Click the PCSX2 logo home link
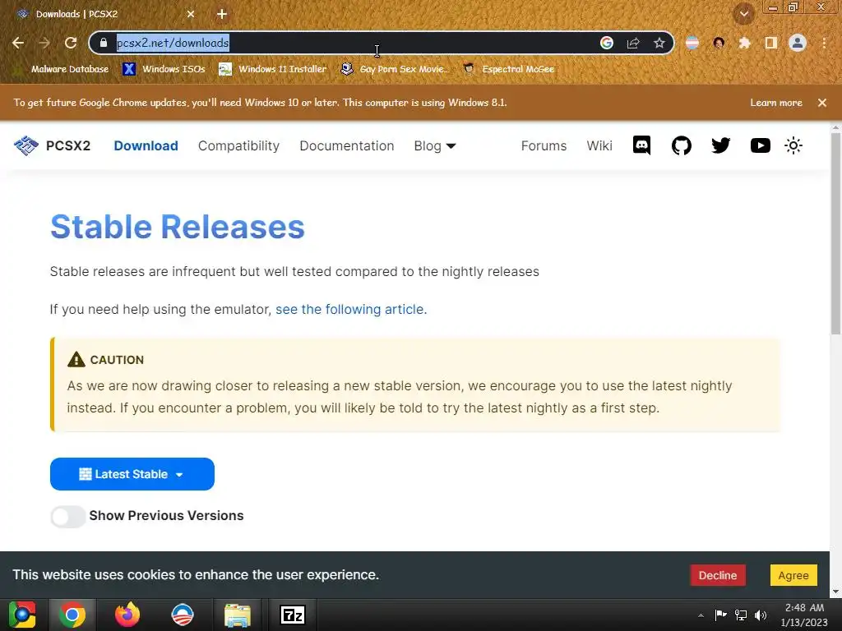 coord(52,145)
